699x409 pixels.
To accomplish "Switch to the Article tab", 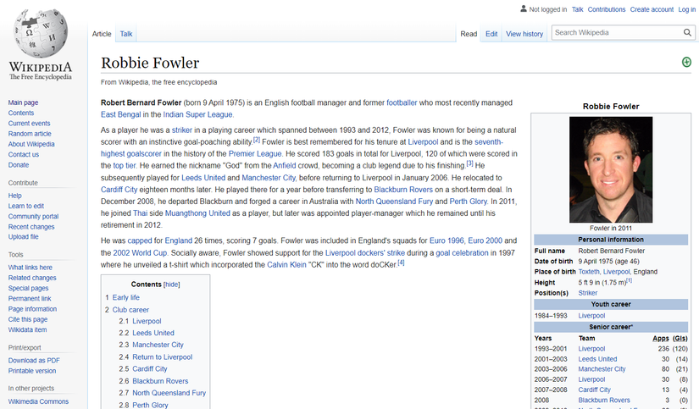I will [102, 34].
